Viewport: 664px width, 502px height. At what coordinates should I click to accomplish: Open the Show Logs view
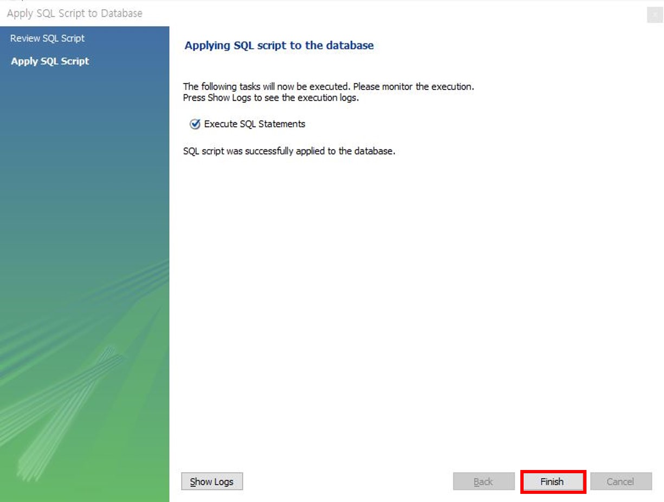coord(212,481)
